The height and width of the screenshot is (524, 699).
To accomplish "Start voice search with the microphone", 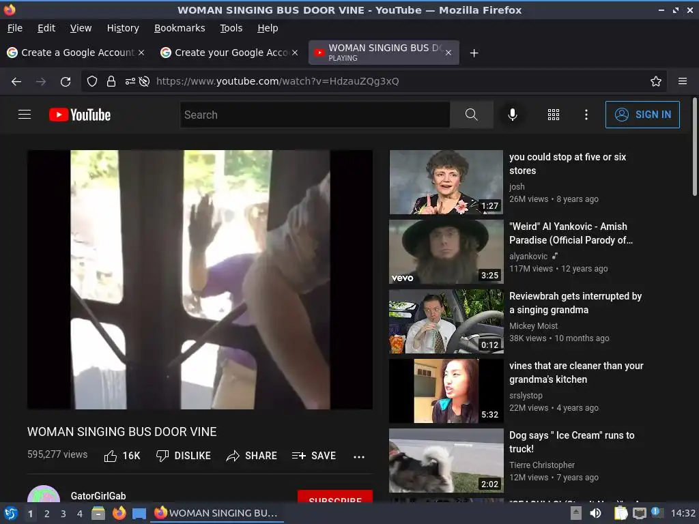I will pyautogui.click(x=513, y=115).
